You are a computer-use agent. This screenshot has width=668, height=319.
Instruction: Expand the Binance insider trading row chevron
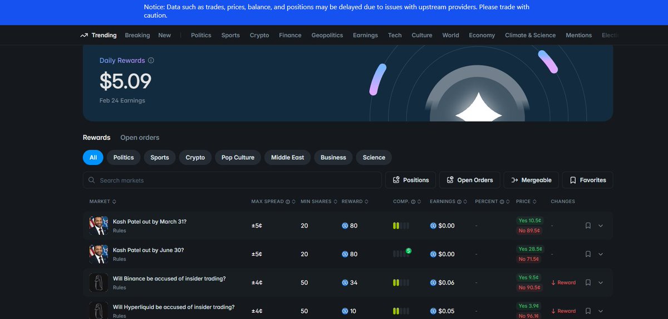point(601,283)
